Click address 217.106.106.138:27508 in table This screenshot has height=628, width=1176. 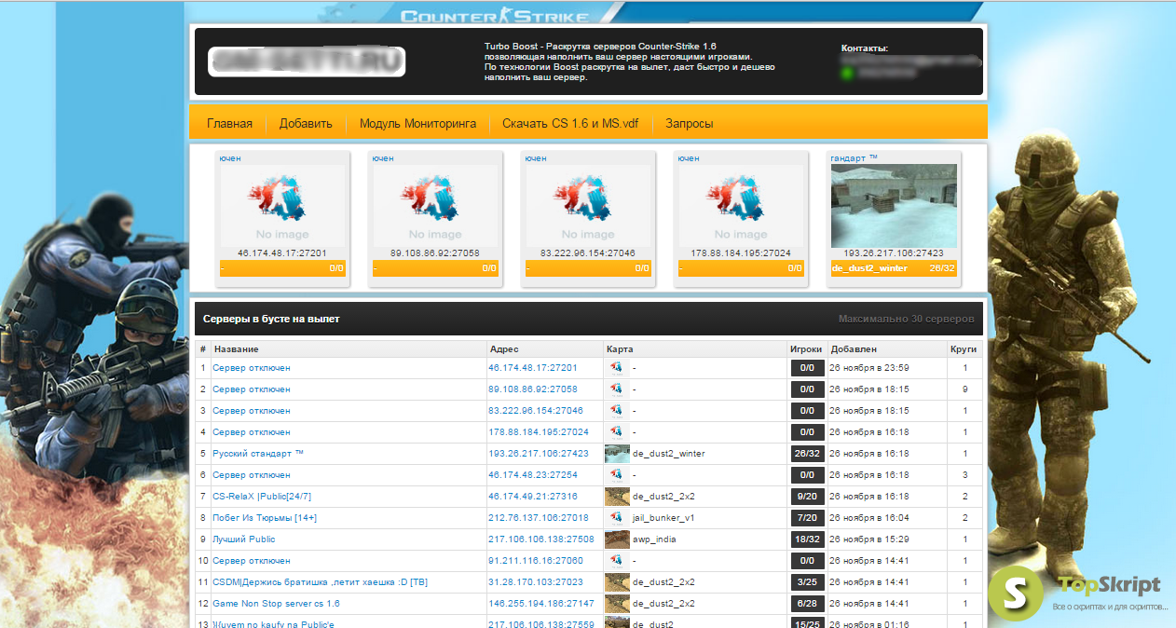click(541, 539)
